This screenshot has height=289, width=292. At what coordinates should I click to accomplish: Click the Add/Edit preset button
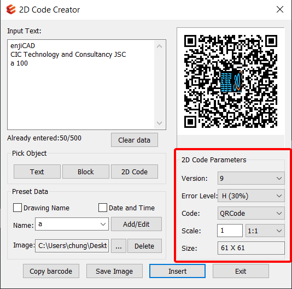pyautogui.click(x=136, y=224)
